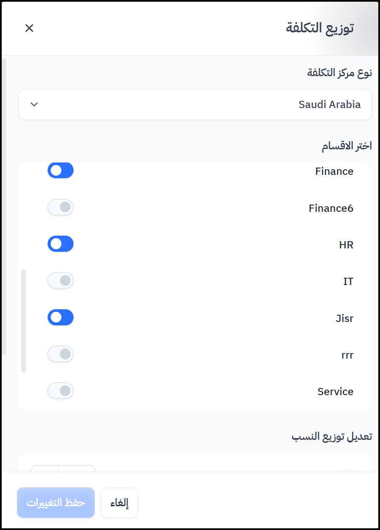Enable the rrr department toggle
Viewport: 380px width, 530px height.
click(x=60, y=354)
